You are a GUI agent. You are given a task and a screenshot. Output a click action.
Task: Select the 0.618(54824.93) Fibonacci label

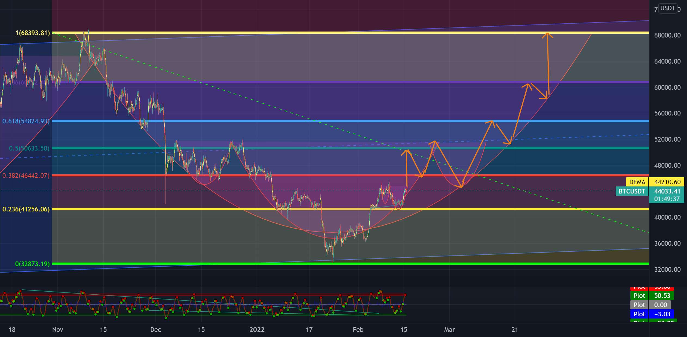click(x=26, y=121)
